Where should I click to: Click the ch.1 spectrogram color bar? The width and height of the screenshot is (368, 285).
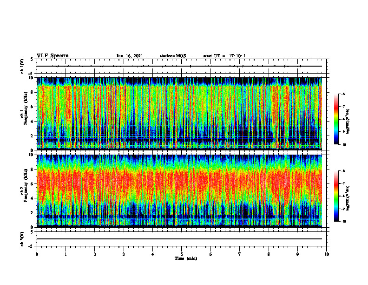pyautogui.click(x=336, y=119)
